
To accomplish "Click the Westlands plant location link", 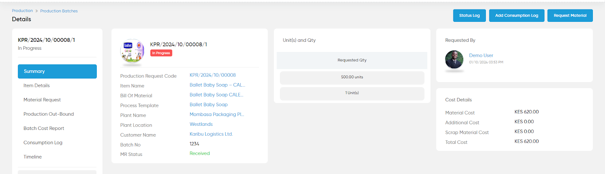I will pos(201,124).
